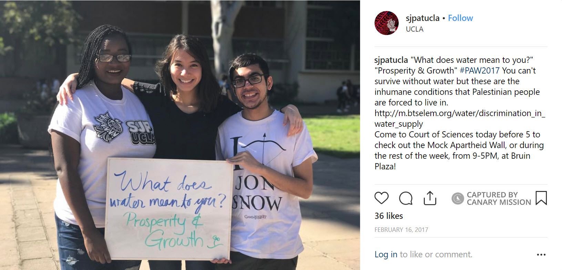Click sjpatucla username in caption
The height and width of the screenshot is (270, 562).
tap(391, 60)
